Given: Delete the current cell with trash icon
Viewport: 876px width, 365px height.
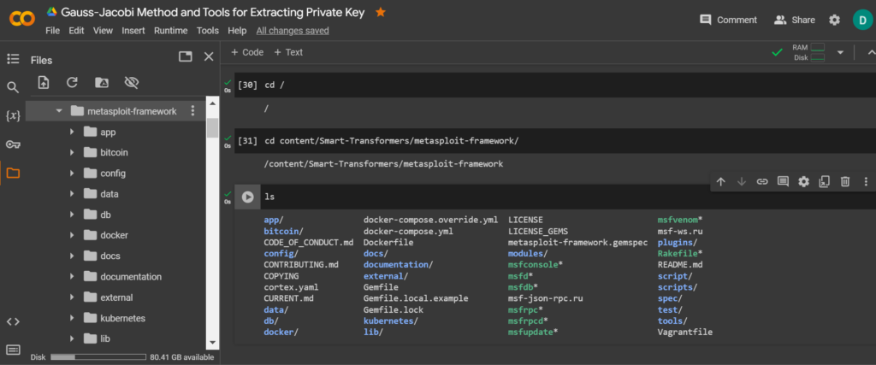Looking at the screenshot, I should (x=844, y=181).
